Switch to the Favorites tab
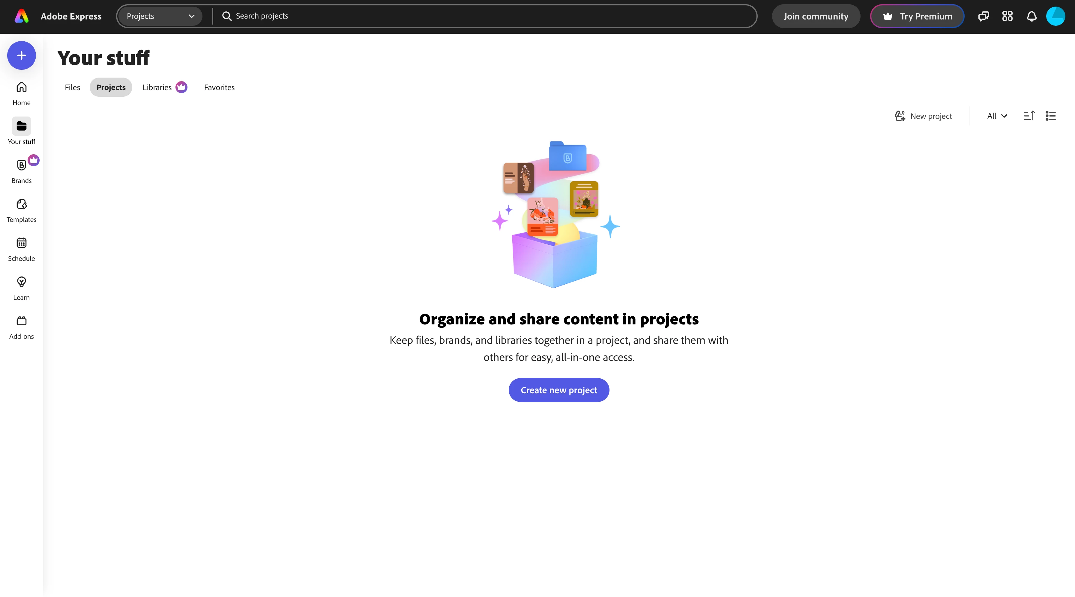 tap(219, 87)
